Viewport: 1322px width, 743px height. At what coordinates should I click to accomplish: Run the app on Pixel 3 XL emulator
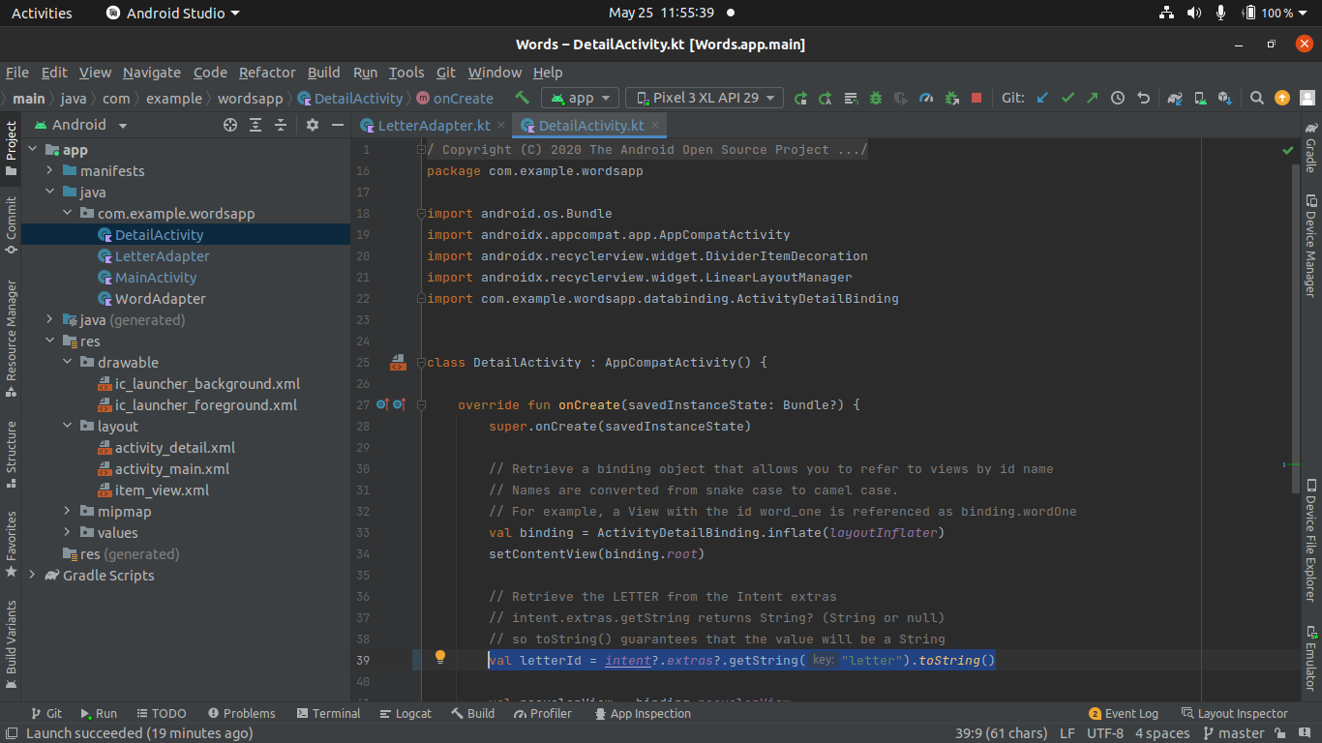point(800,98)
